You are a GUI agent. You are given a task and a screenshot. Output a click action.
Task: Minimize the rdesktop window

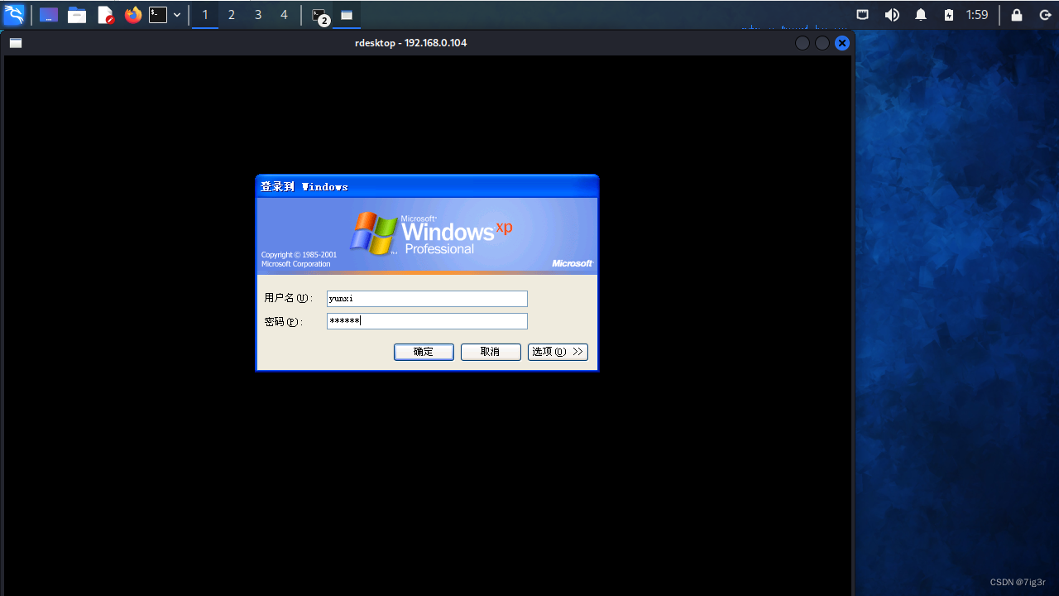tap(803, 43)
